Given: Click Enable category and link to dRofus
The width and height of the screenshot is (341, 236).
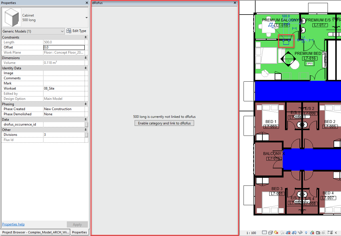Looking at the screenshot, I should tap(164, 123).
